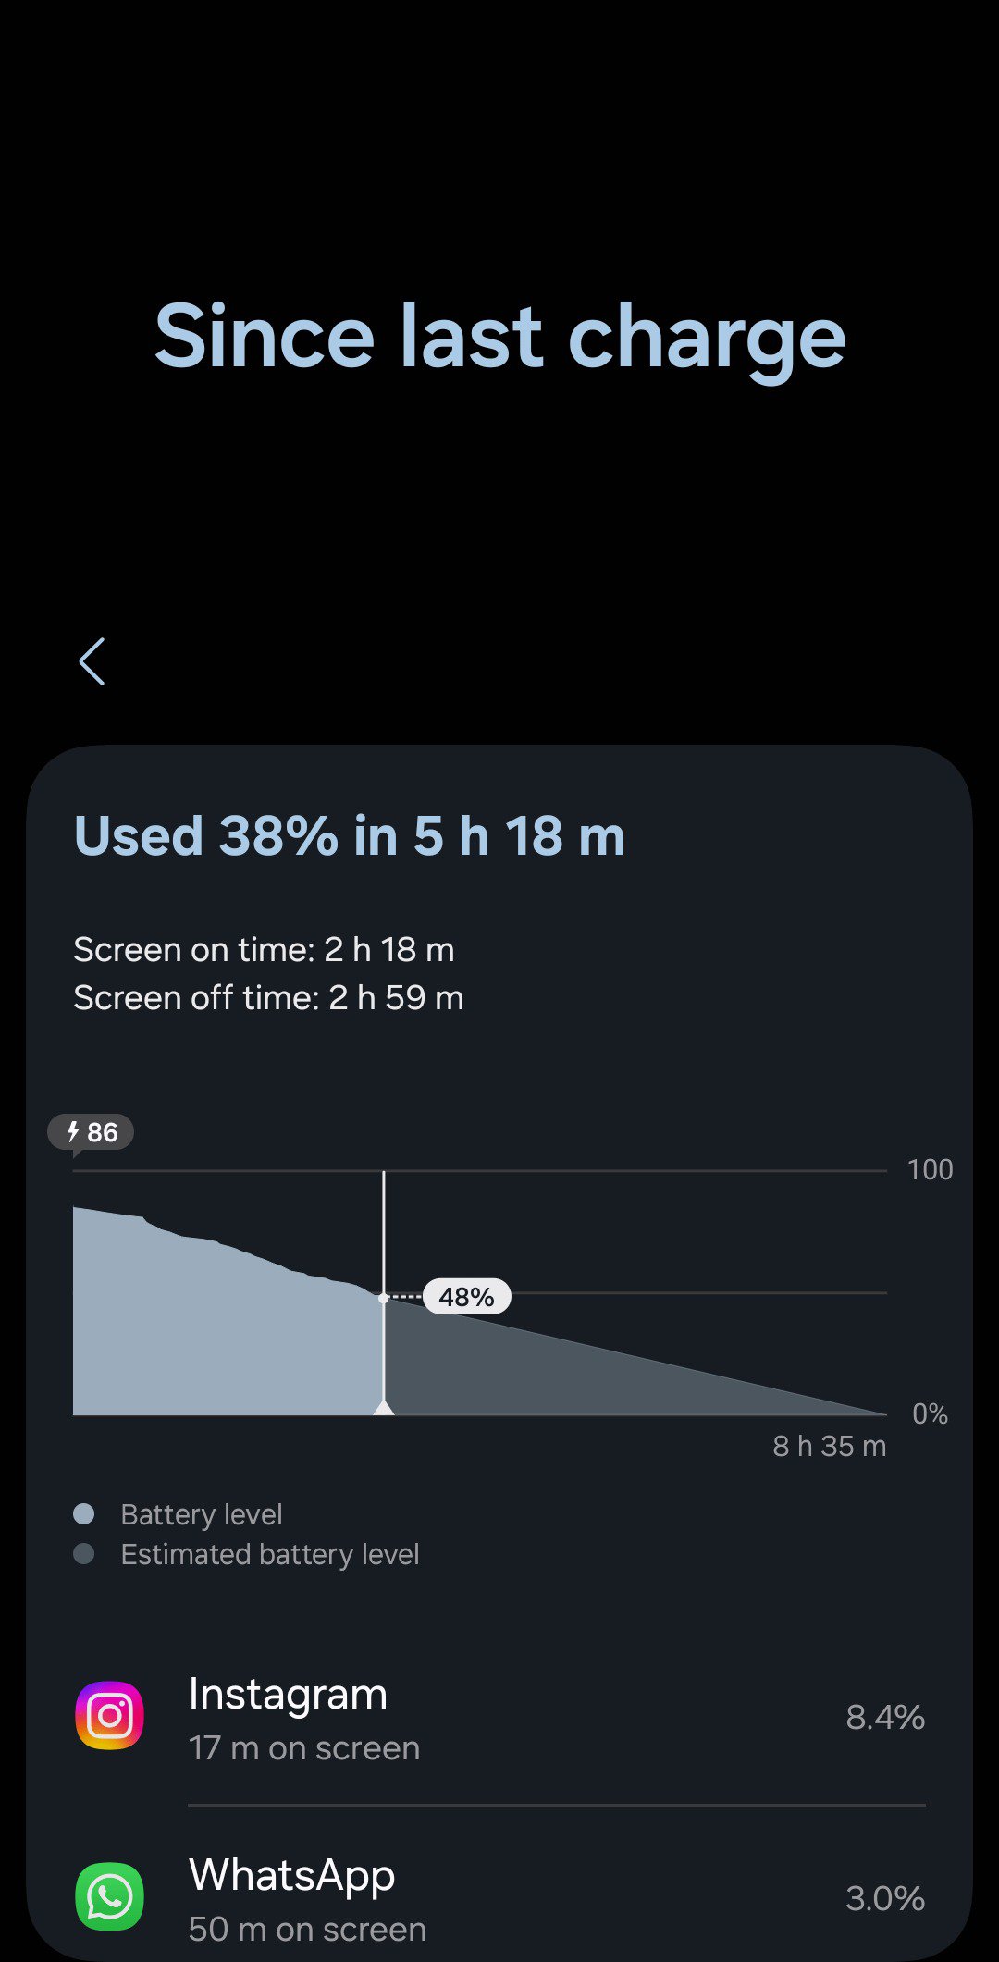Click the "Estimated battery level" legend text
Viewport: 999px width, 1962px height.
[270, 1554]
